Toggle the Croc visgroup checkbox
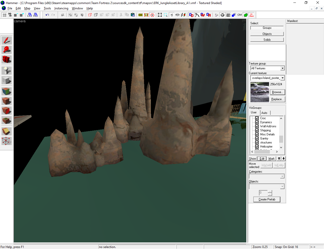Viewport: 324px width, 249px height. (257, 118)
